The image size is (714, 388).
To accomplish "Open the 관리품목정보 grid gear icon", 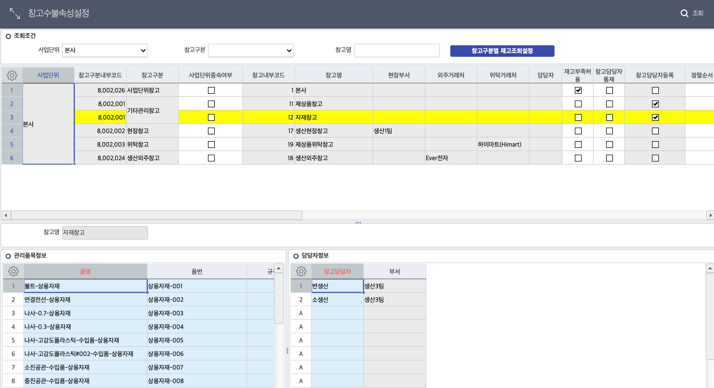I will [14, 271].
